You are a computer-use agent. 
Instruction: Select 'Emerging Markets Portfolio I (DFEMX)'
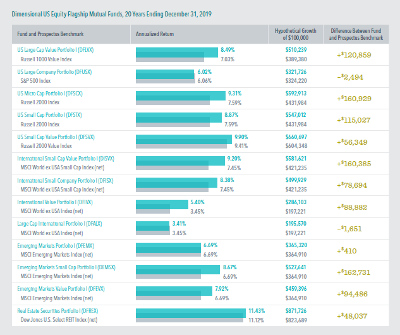(56, 246)
